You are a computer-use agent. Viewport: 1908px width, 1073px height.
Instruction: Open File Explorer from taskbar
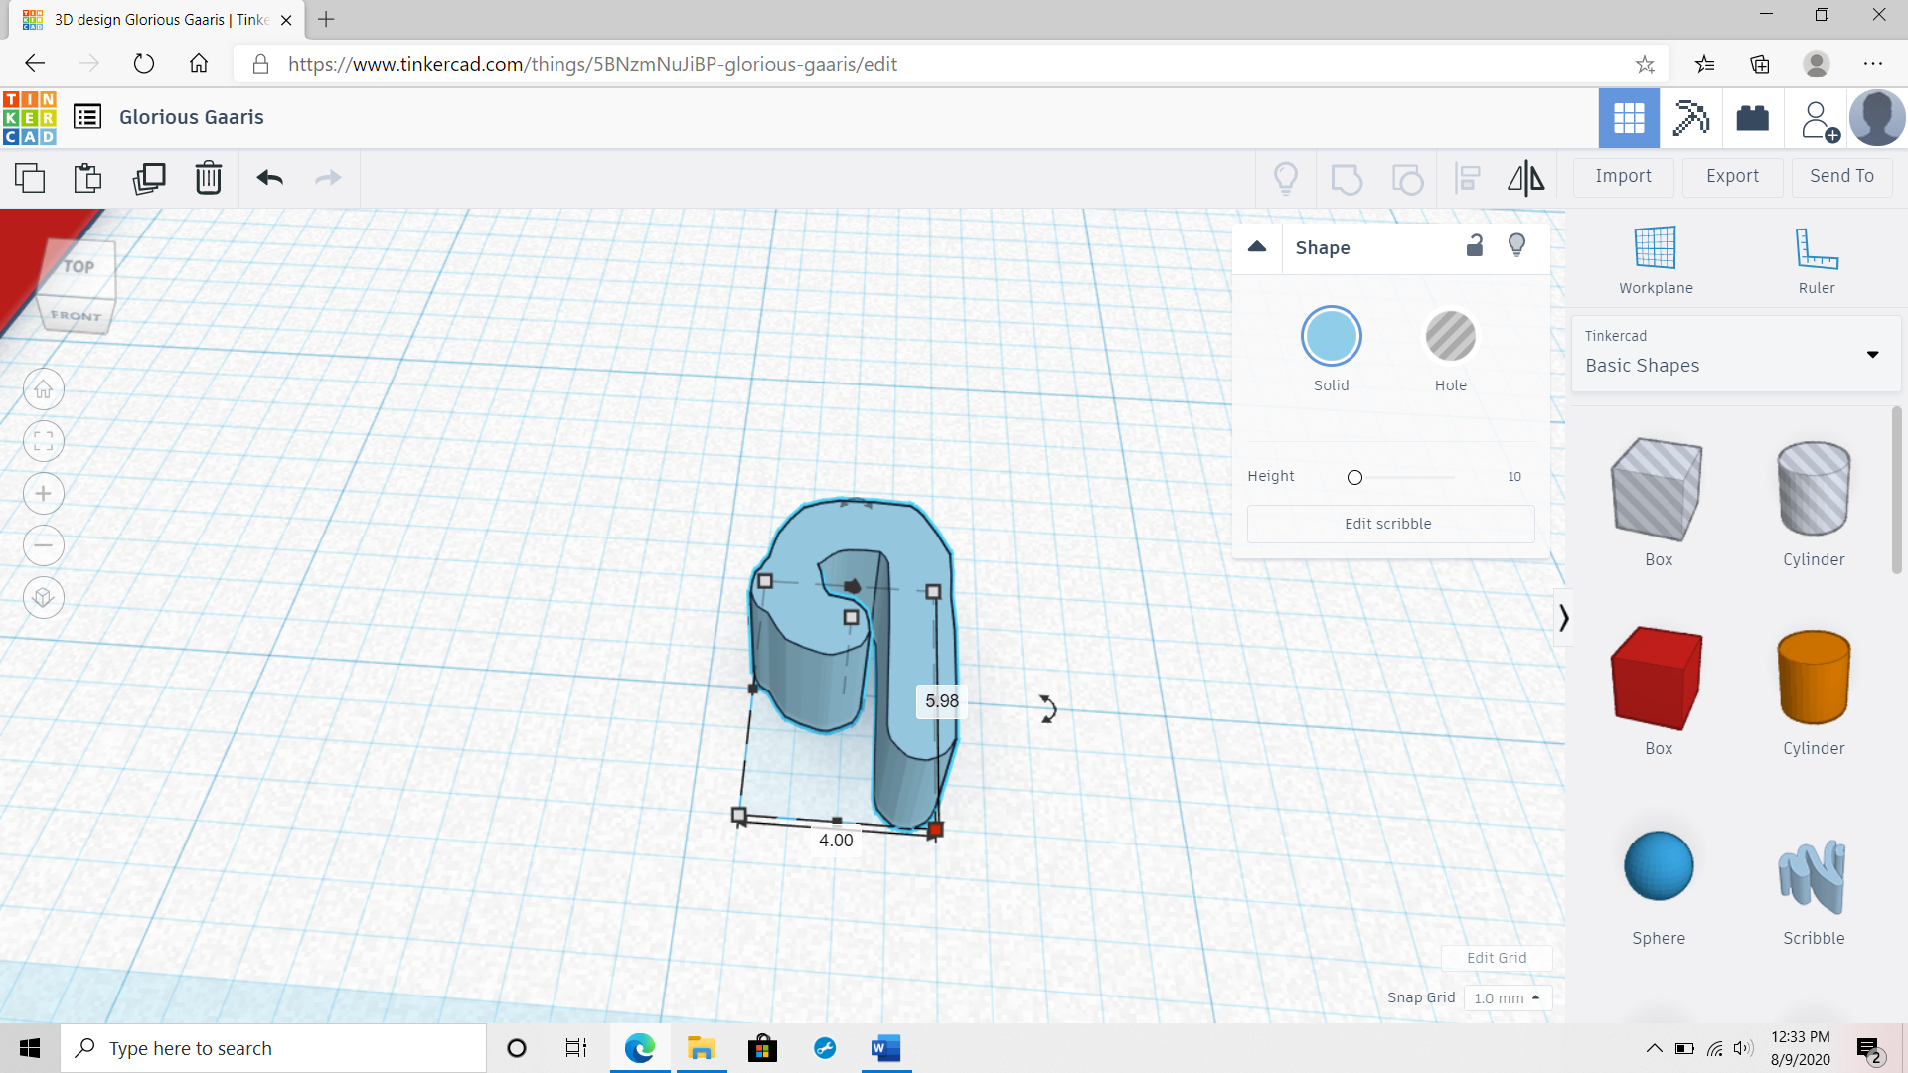tap(702, 1048)
